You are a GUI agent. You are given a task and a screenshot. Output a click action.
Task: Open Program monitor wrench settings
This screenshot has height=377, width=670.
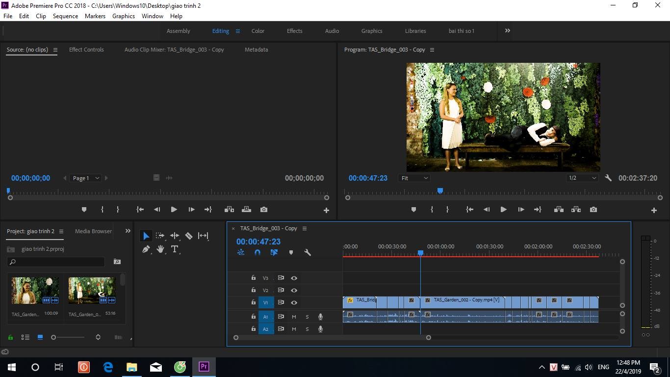pos(608,178)
